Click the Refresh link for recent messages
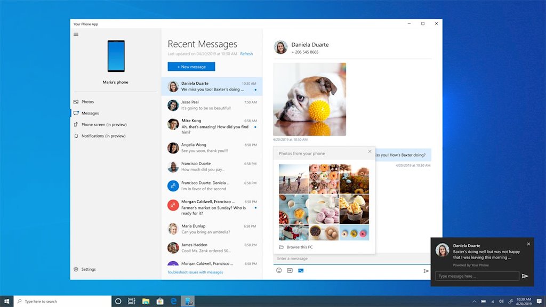Image resolution: width=546 pixels, height=307 pixels. 246,53
